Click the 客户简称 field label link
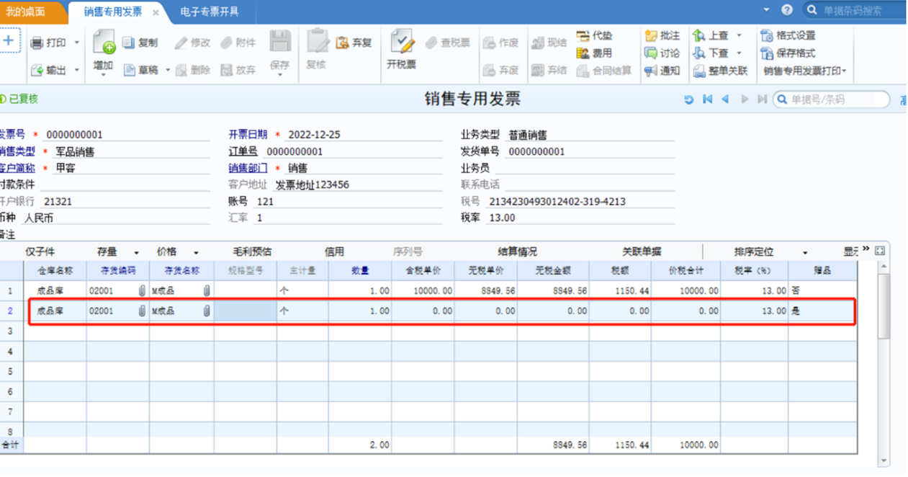This screenshot has width=908, height=477. (17, 169)
